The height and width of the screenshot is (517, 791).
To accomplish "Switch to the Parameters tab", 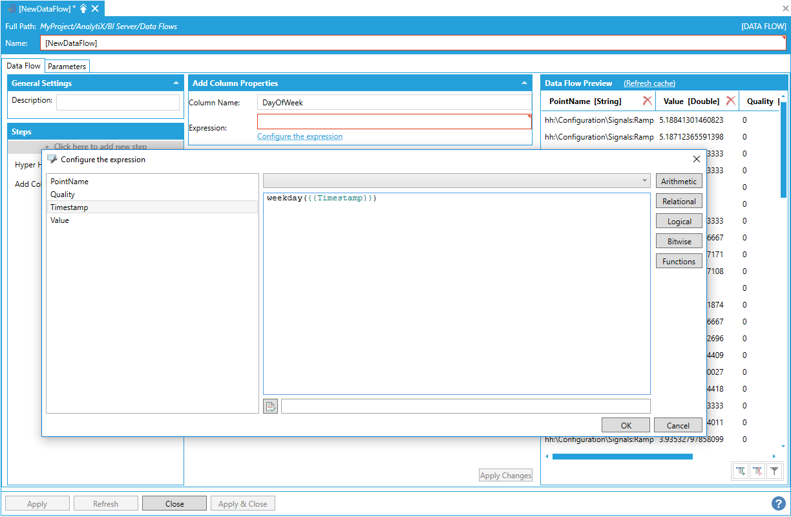I will pos(67,66).
